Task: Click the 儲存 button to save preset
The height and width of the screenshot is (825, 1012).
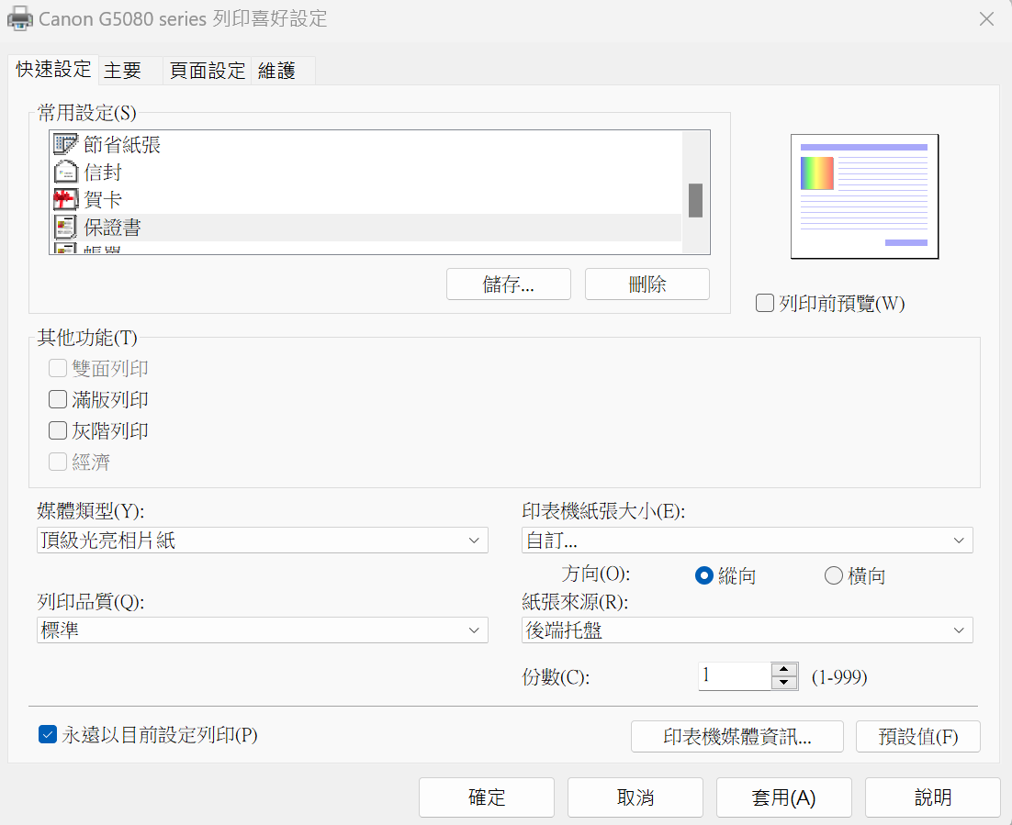Action: (508, 284)
